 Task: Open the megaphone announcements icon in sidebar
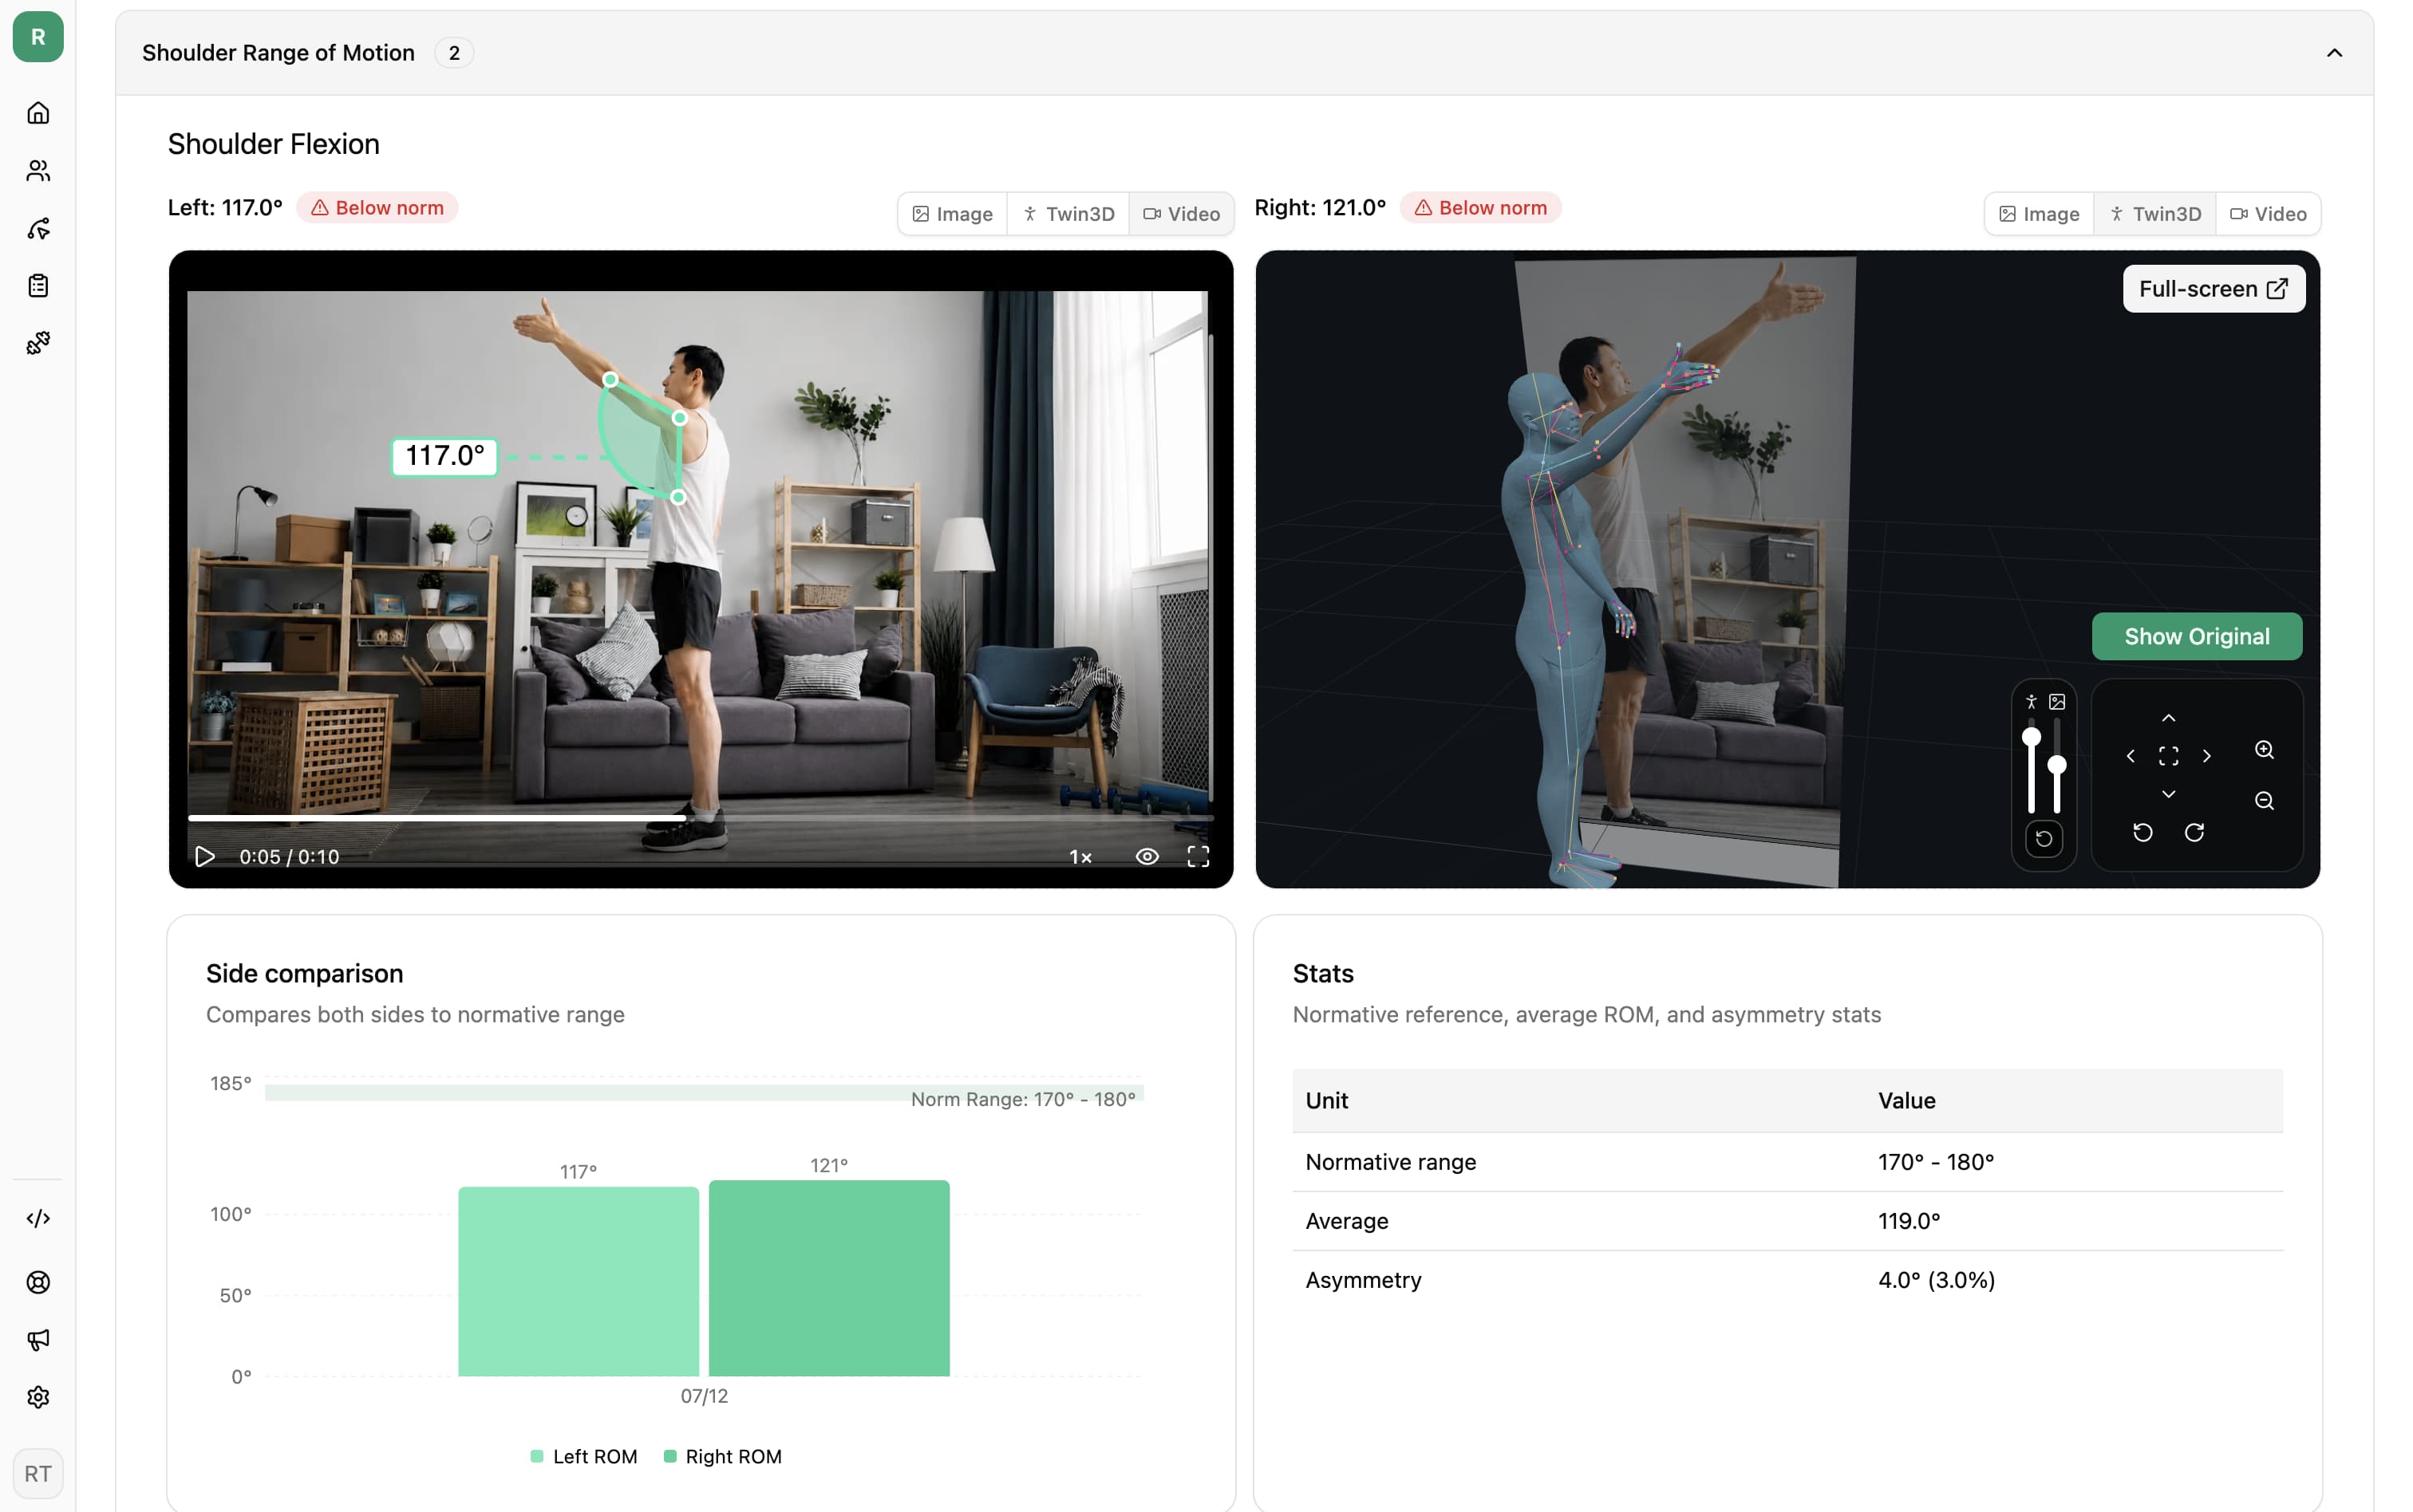pos(38,1340)
